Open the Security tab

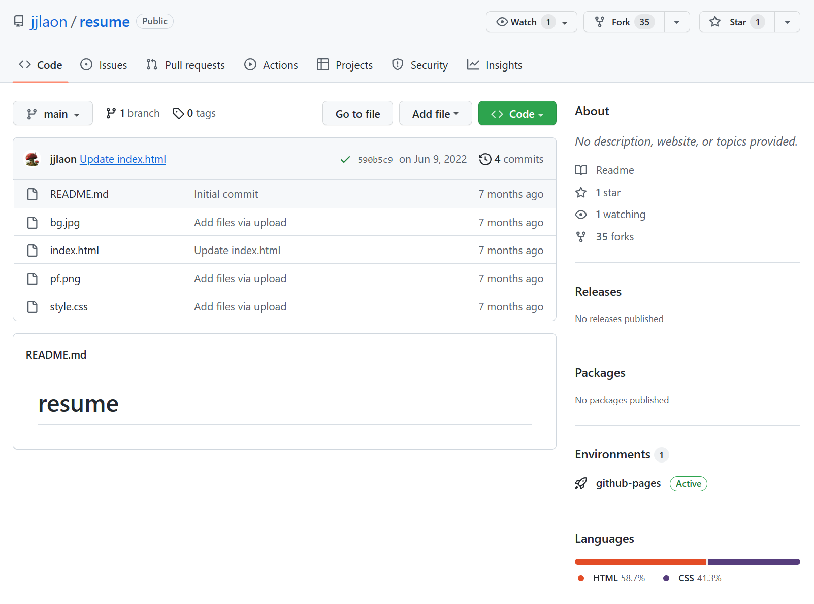tap(420, 65)
